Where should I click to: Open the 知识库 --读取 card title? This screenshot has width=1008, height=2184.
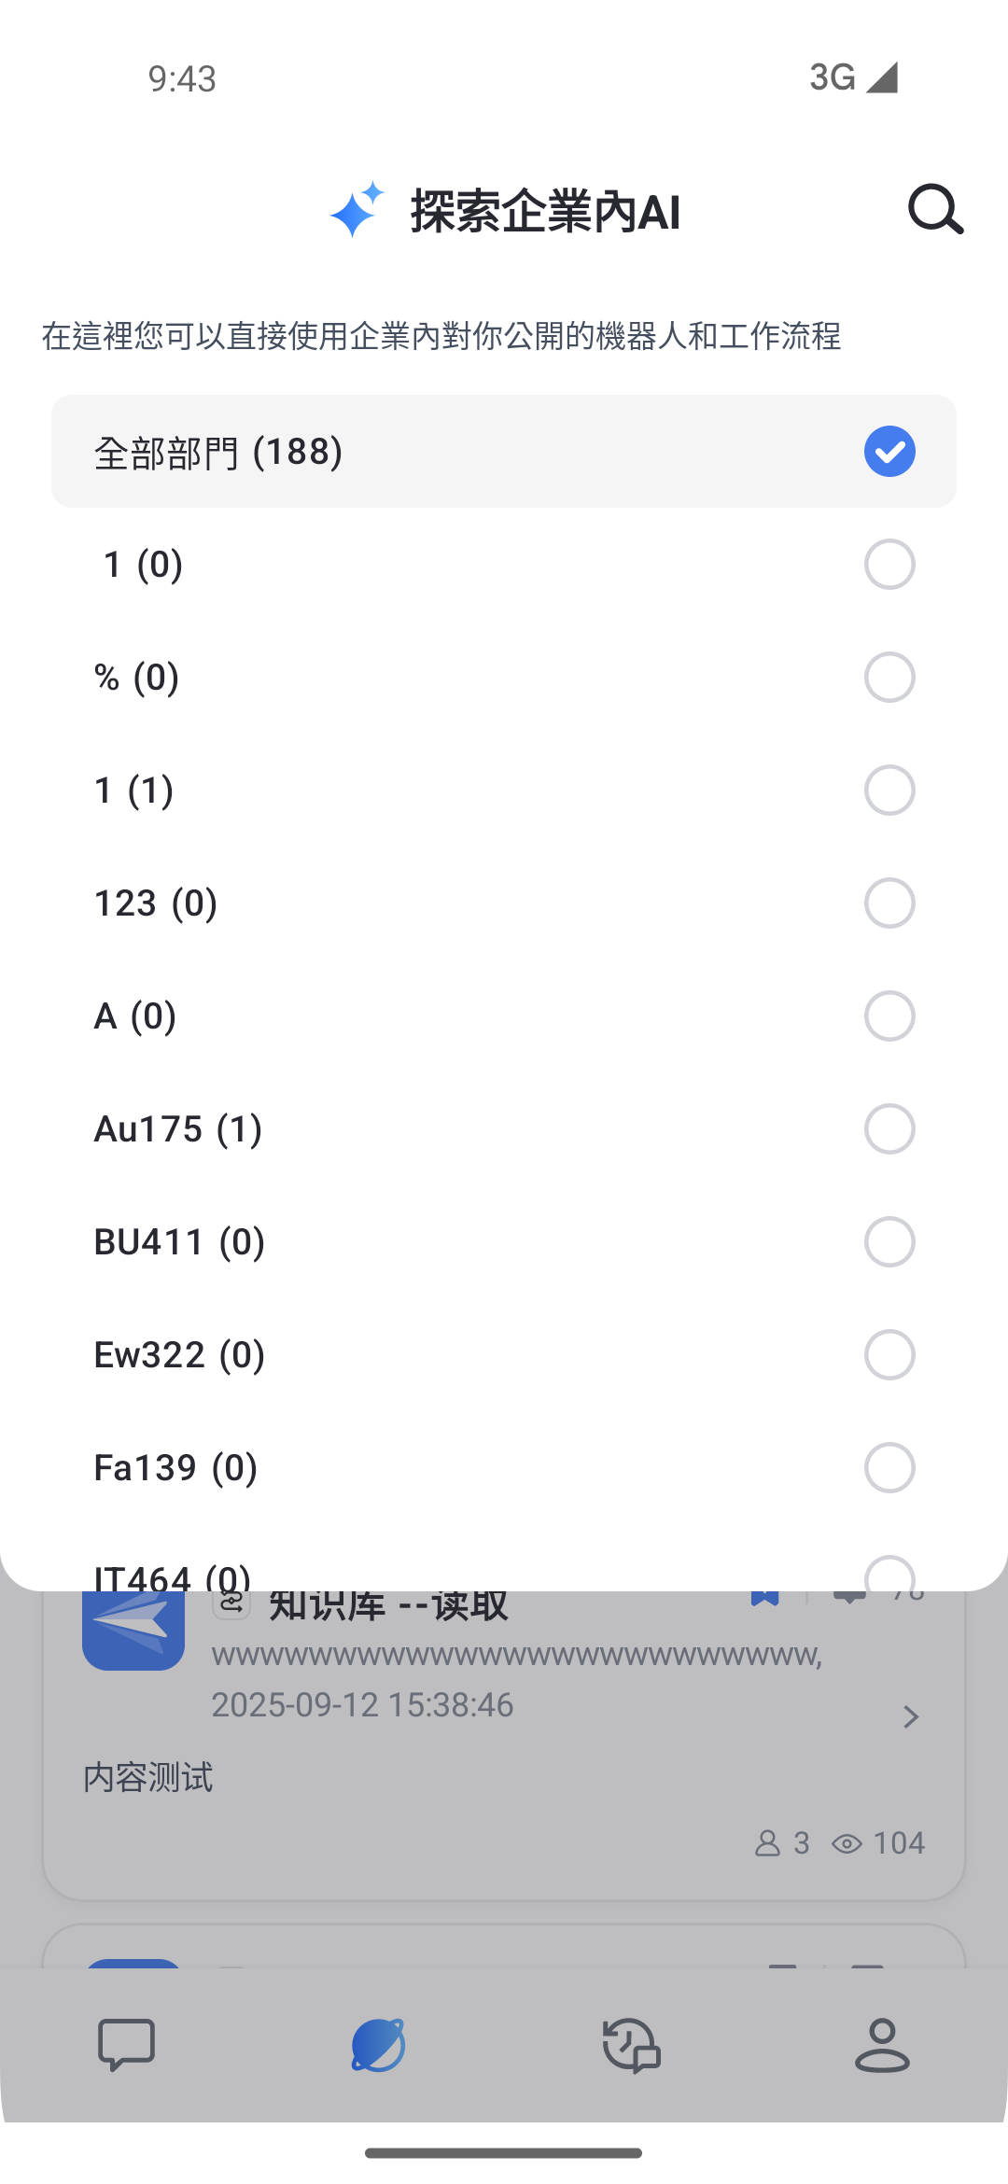tap(389, 1607)
